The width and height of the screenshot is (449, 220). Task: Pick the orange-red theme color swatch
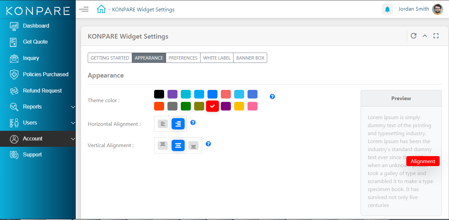pyautogui.click(x=159, y=106)
